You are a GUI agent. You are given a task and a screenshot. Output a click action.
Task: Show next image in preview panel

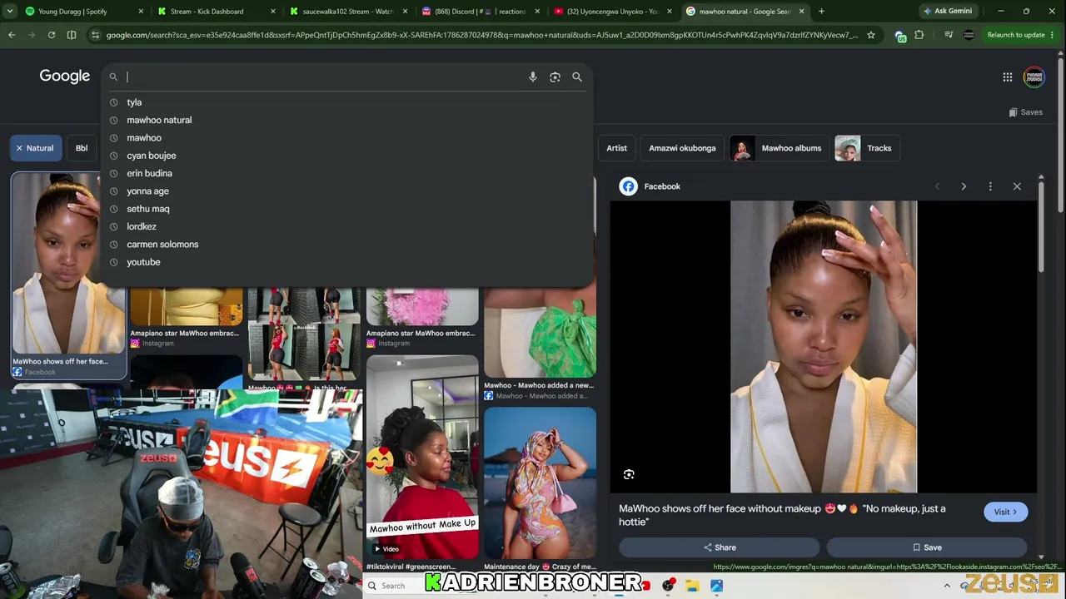[x=964, y=186]
